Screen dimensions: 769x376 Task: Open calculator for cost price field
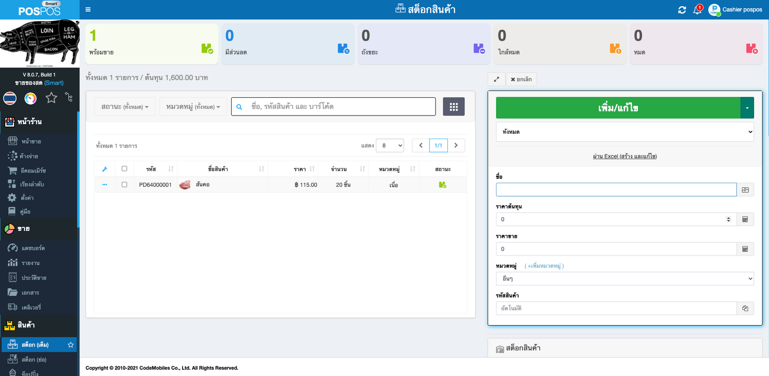point(745,220)
